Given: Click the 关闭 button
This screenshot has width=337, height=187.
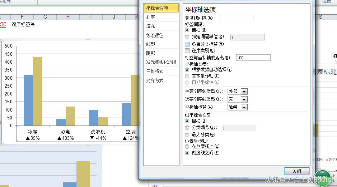Looking at the screenshot, I should [x=297, y=171].
